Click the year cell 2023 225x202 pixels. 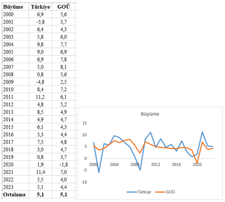point(8,187)
